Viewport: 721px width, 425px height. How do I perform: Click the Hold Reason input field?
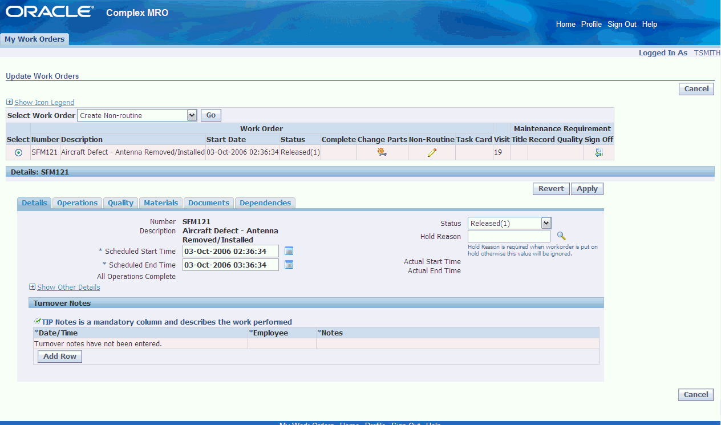pos(509,236)
